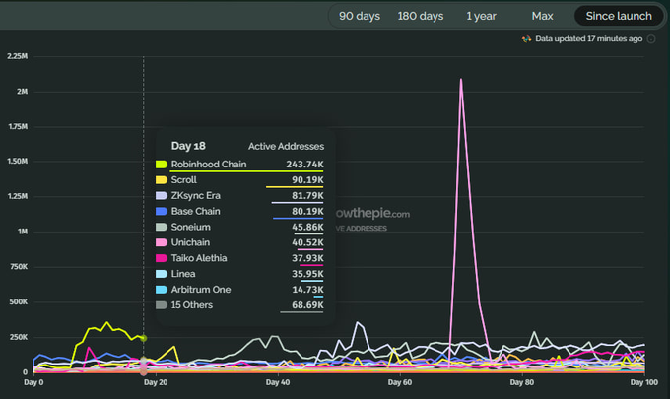The image size is (670, 399).
Task: Click the 81.79K value
Action: pos(307,196)
